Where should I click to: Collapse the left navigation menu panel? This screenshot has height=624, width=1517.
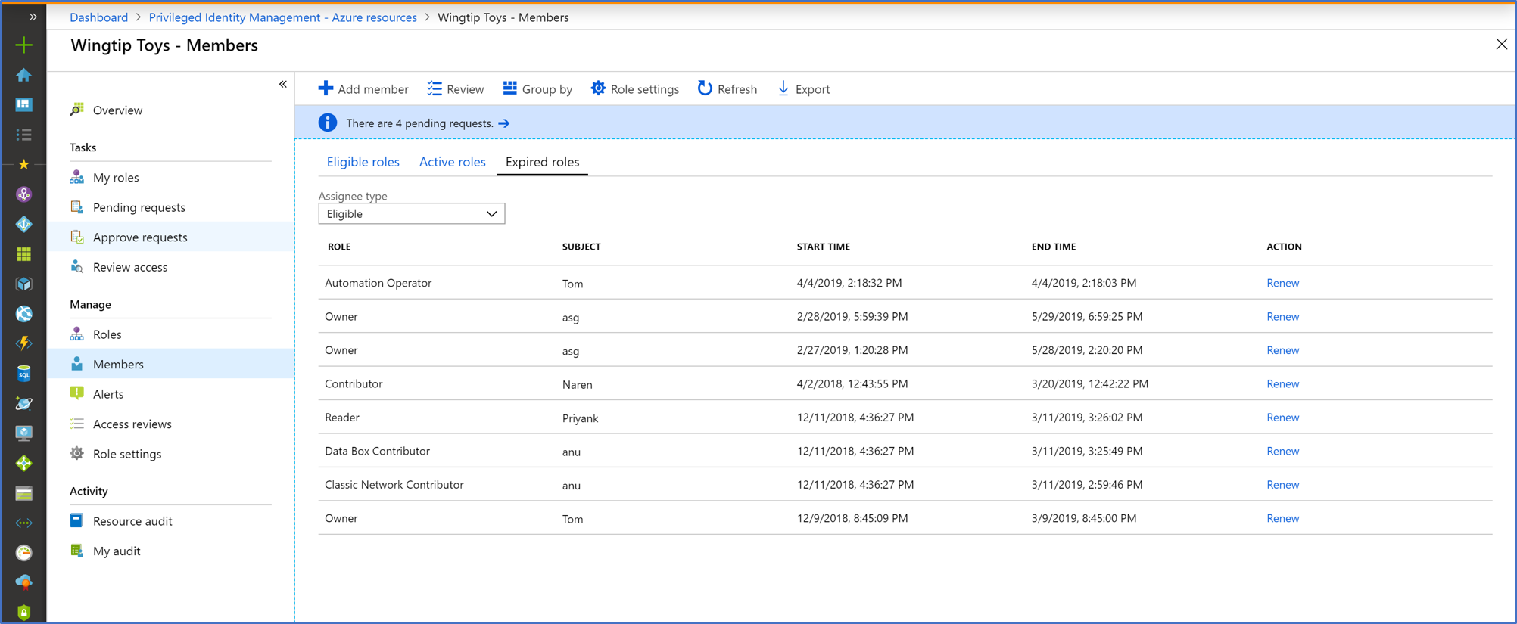(x=283, y=85)
